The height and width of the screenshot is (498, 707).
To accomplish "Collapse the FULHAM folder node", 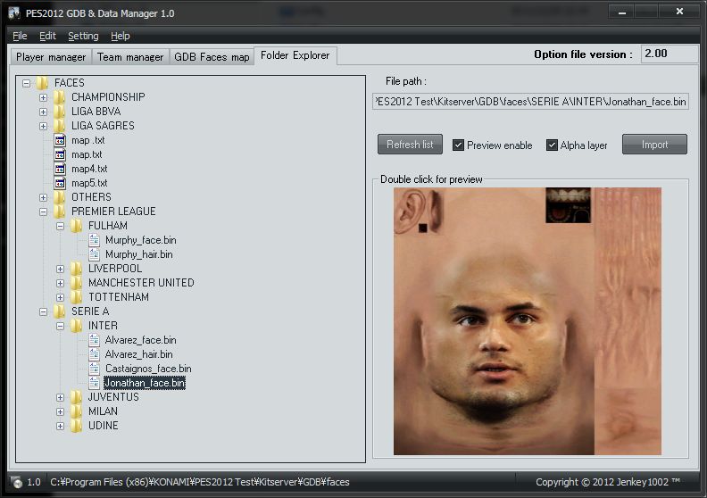I will (x=61, y=226).
